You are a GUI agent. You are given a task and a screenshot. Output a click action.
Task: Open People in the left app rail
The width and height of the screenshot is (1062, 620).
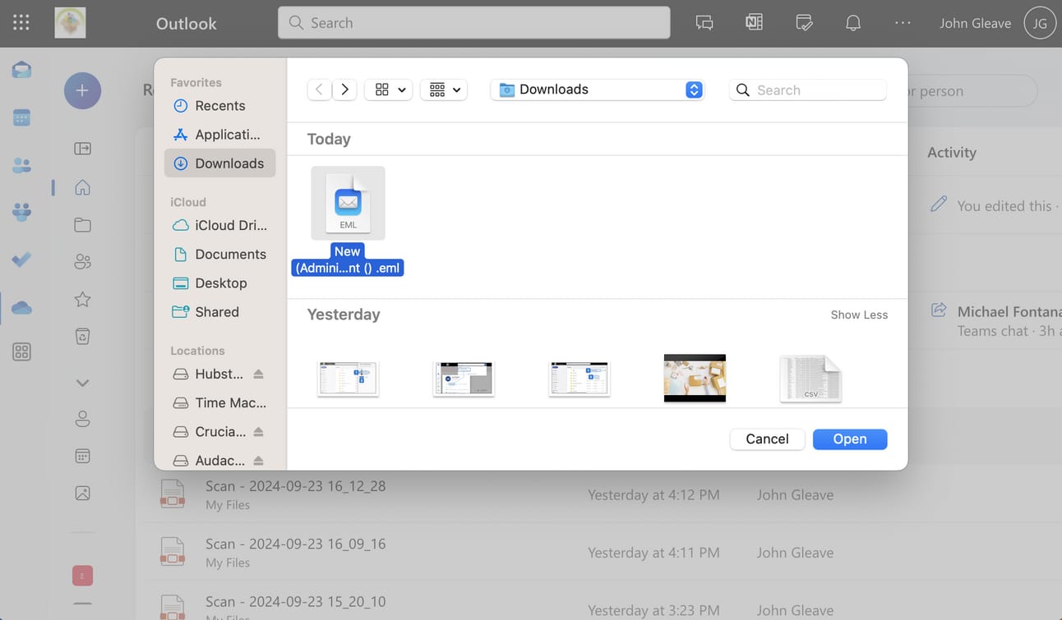coord(22,165)
